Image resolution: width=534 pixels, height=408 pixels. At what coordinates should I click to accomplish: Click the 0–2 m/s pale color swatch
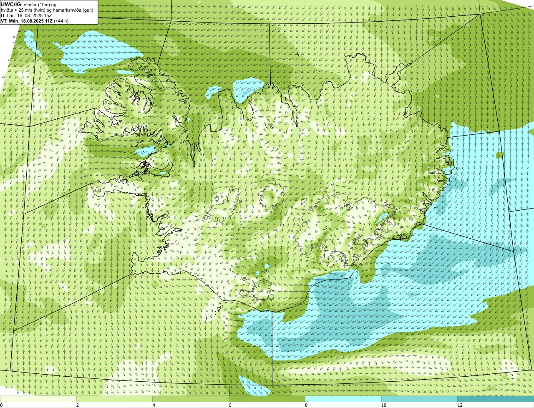pos(38,399)
